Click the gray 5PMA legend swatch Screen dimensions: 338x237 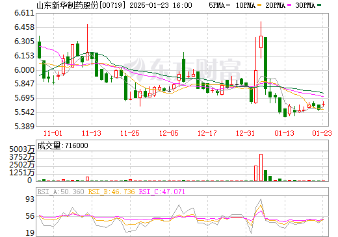tap(228, 5)
